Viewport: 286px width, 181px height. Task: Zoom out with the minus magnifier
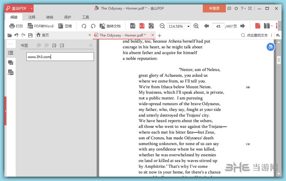pos(162,26)
